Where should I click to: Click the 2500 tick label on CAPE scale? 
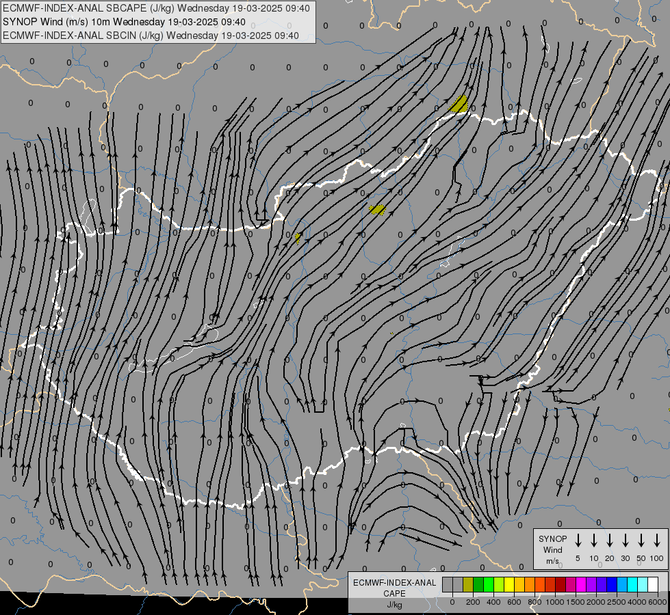tap(617, 602)
